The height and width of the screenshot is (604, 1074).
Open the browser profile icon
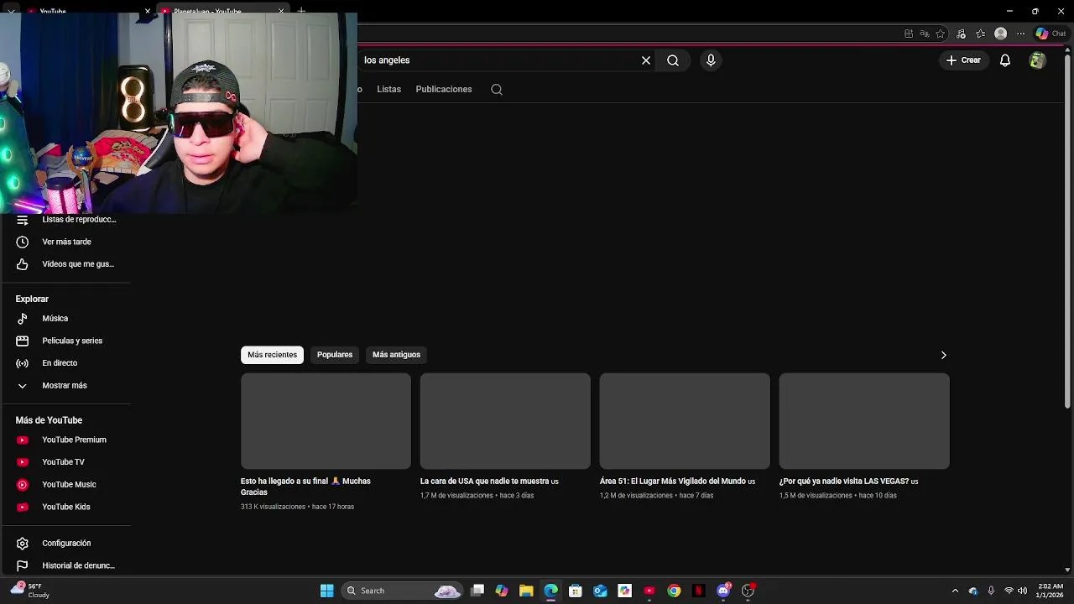click(x=1000, y=34)
